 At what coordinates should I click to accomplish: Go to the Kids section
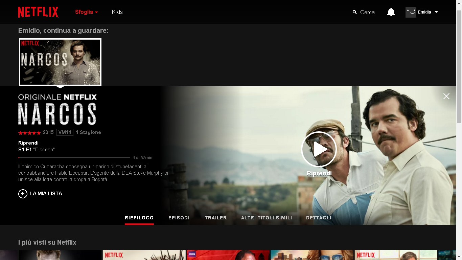(x=117, y=12)
